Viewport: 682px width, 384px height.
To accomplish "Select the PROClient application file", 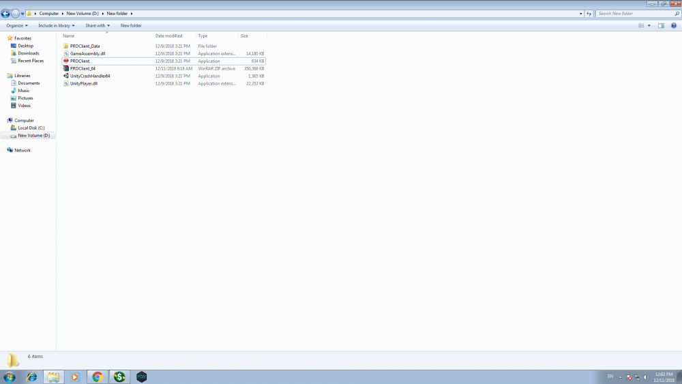I will [x=80, y=61].
